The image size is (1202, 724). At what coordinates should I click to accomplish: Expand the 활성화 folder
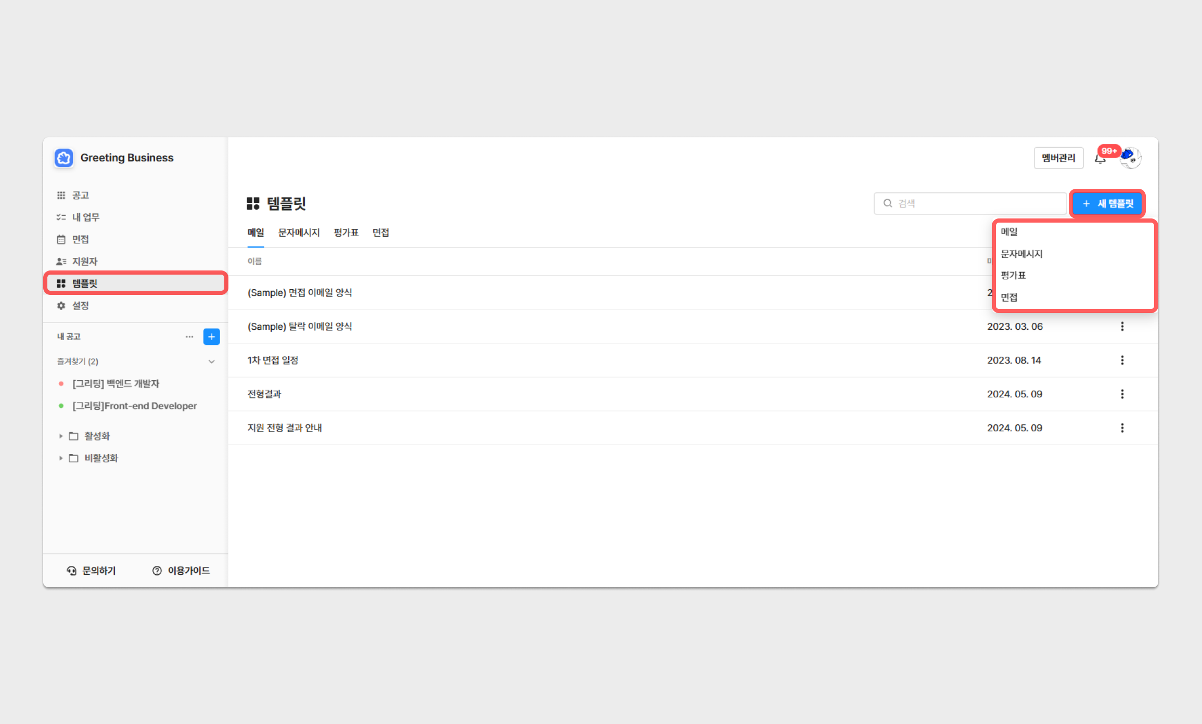click(x=61, y=436)
